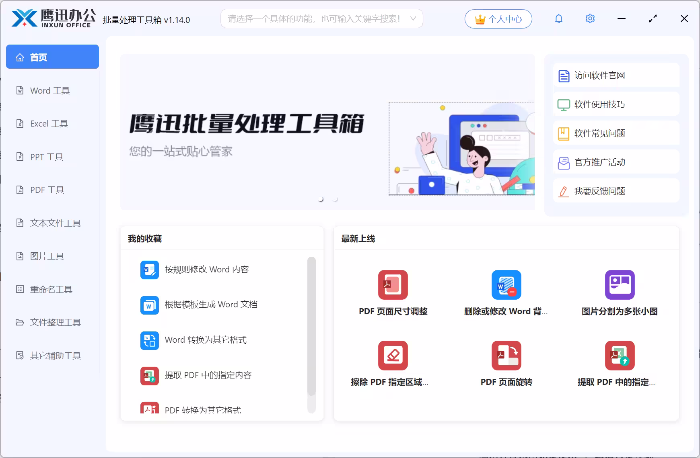Open the 图片分割为多张小图 tool icon

pyautogui.click(x=620, y=285)
